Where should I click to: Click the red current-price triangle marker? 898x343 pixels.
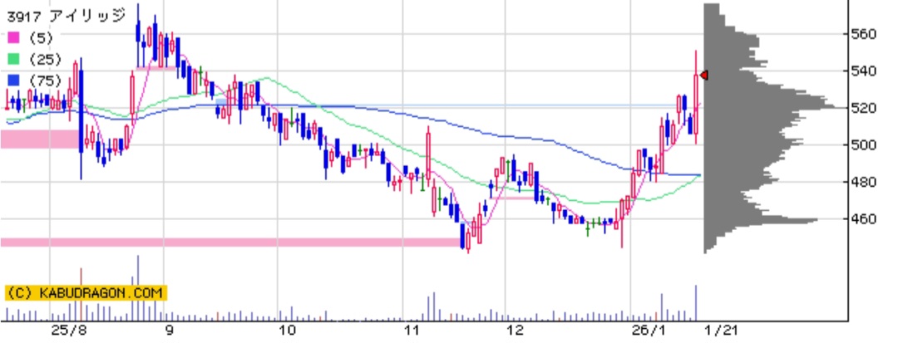(x=703, y=76)
